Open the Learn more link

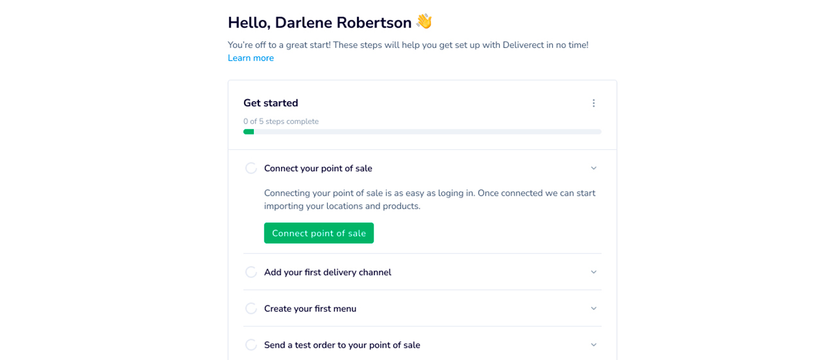(251, 57)
